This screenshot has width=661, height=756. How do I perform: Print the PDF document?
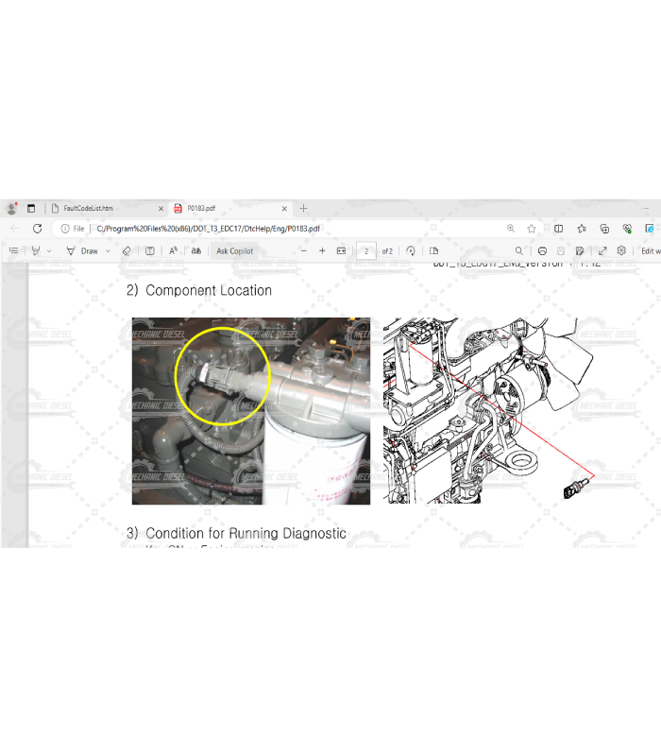[542, 251]
